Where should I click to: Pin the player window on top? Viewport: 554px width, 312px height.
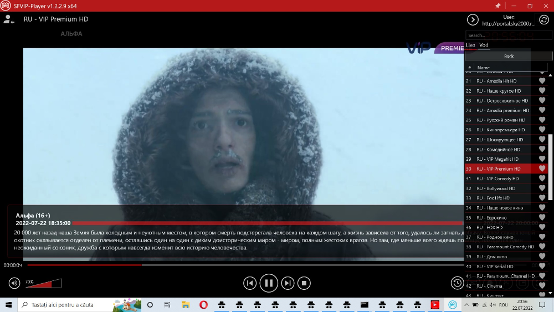click(497, 6)
